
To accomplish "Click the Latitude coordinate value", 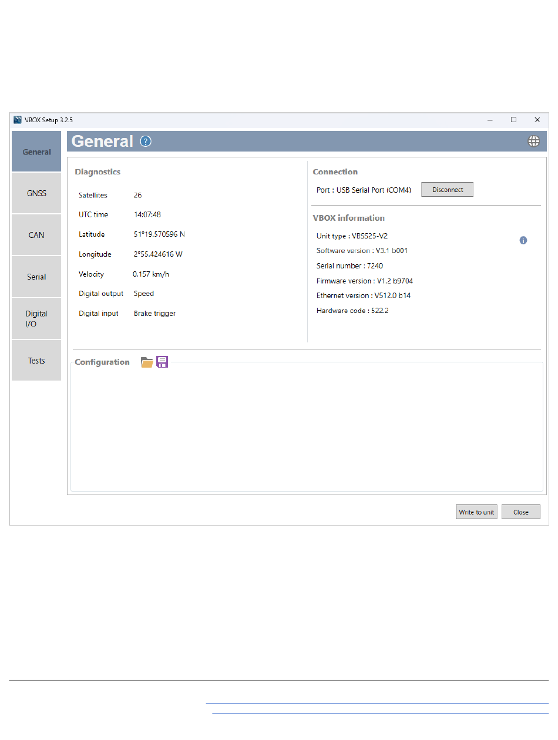I will [159, 234].
